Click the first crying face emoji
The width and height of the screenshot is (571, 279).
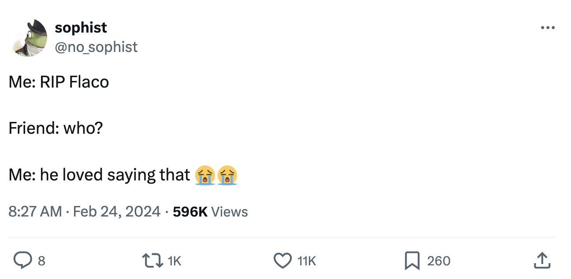point(204,175)
